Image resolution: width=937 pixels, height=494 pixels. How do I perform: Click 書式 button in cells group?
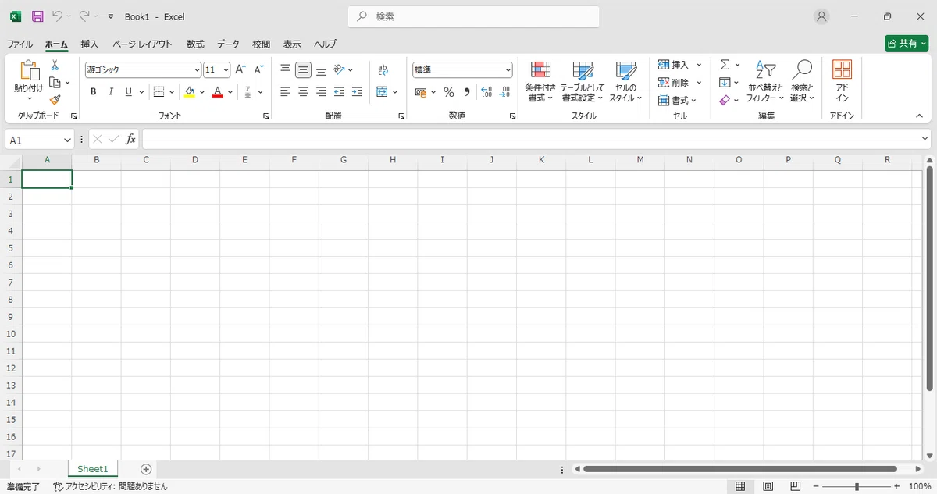click(677, 100)
